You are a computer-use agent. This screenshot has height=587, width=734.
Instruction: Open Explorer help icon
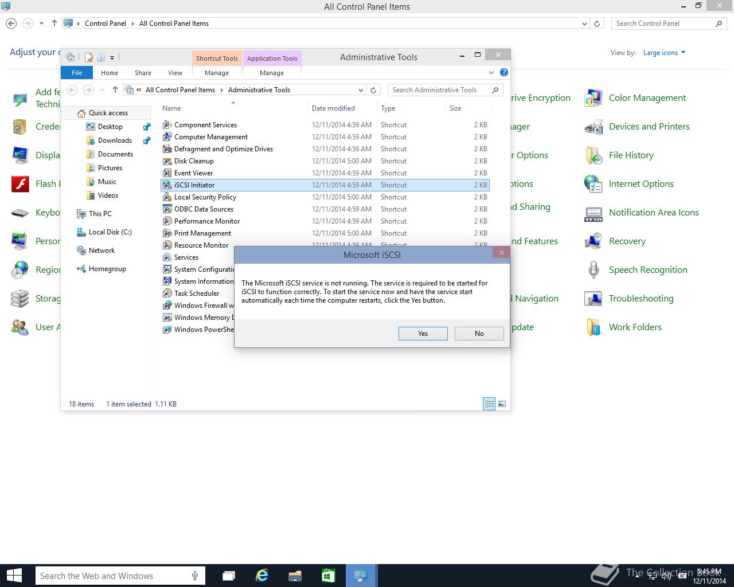coord(503,72)
